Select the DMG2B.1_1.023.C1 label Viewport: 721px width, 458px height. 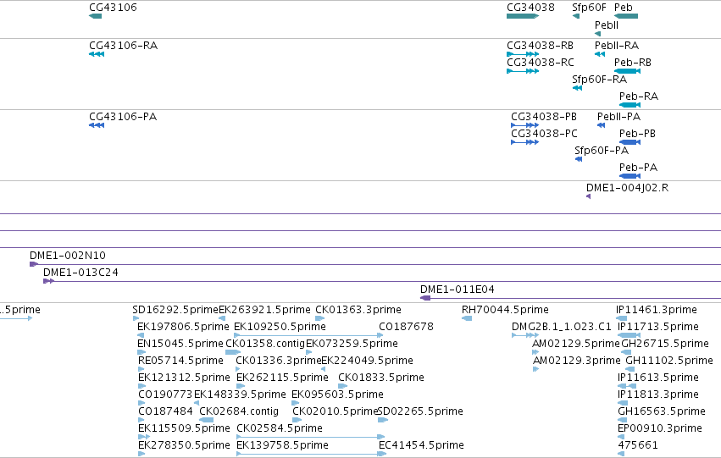pos(561,327)
